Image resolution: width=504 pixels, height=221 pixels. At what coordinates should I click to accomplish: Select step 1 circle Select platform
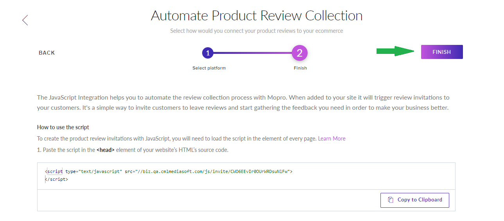coord(208,53)
